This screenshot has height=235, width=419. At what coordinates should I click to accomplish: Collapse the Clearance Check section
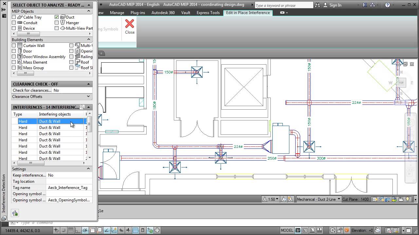tap(88, 84)
